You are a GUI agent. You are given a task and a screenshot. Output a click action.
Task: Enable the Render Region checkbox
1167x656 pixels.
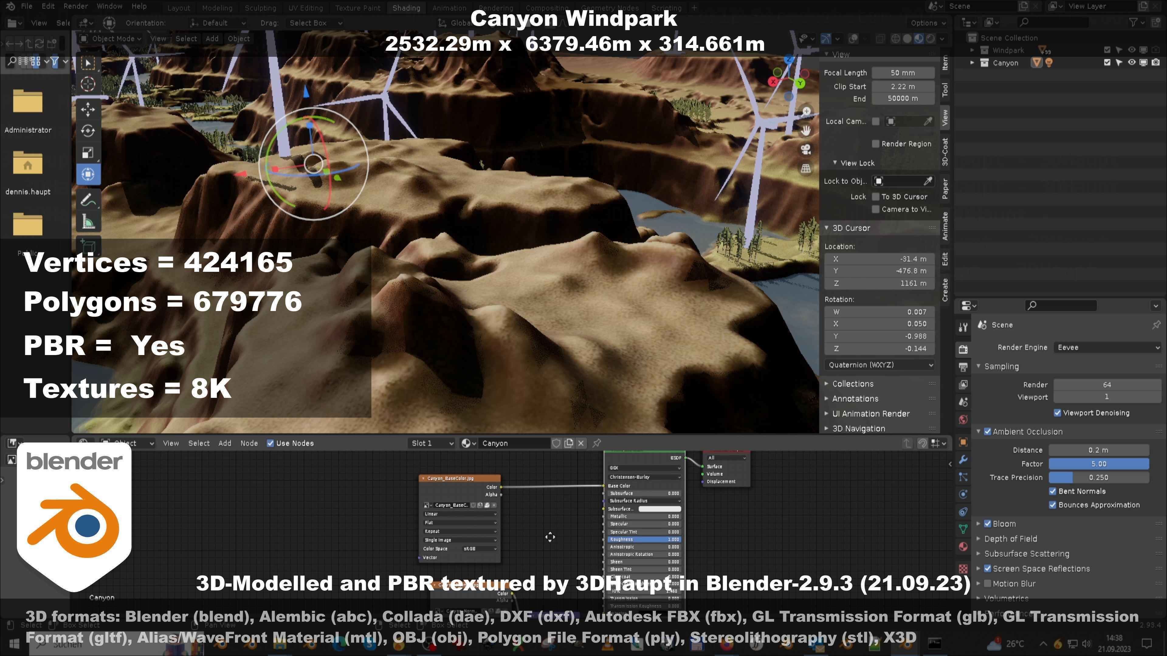tap(875, 144)
